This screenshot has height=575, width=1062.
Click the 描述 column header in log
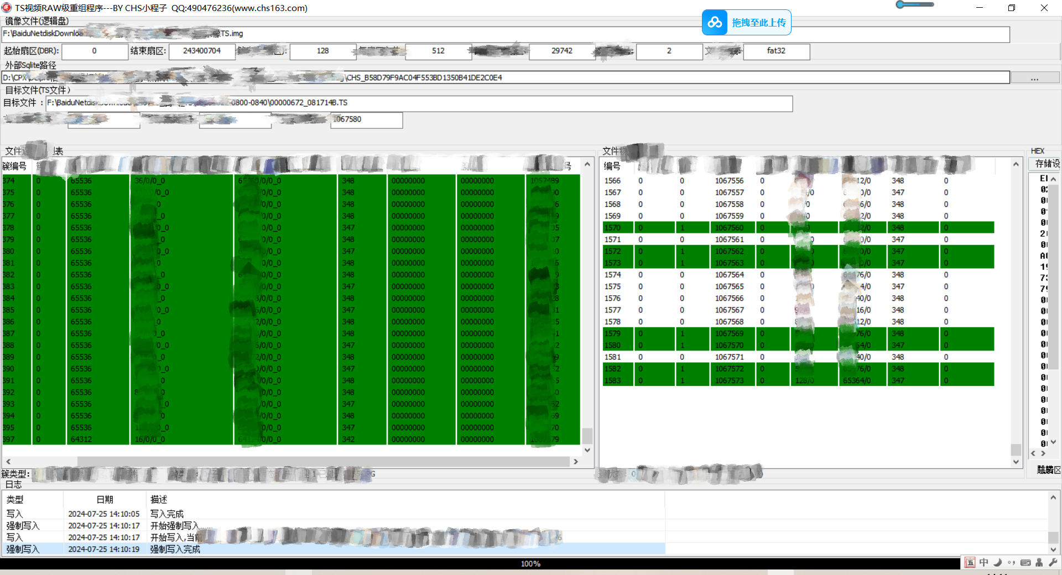(x=405, y=500)
